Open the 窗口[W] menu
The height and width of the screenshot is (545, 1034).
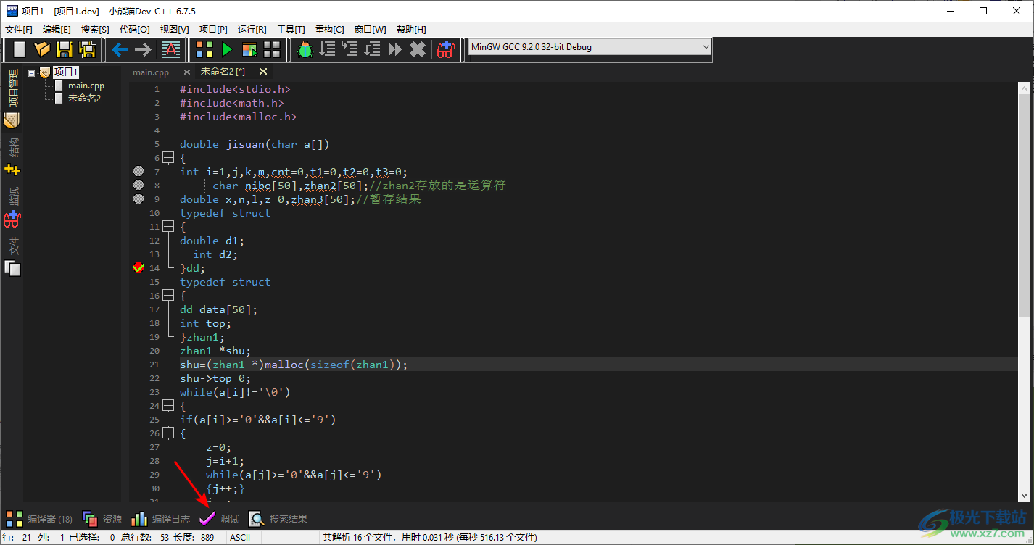(x=370, y=29)
